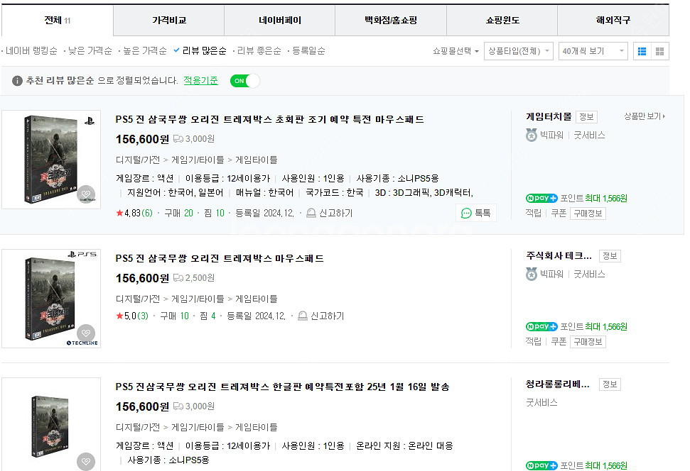Open third product box thumbnail
Screen dimensions: 690x471
[51, 424]
